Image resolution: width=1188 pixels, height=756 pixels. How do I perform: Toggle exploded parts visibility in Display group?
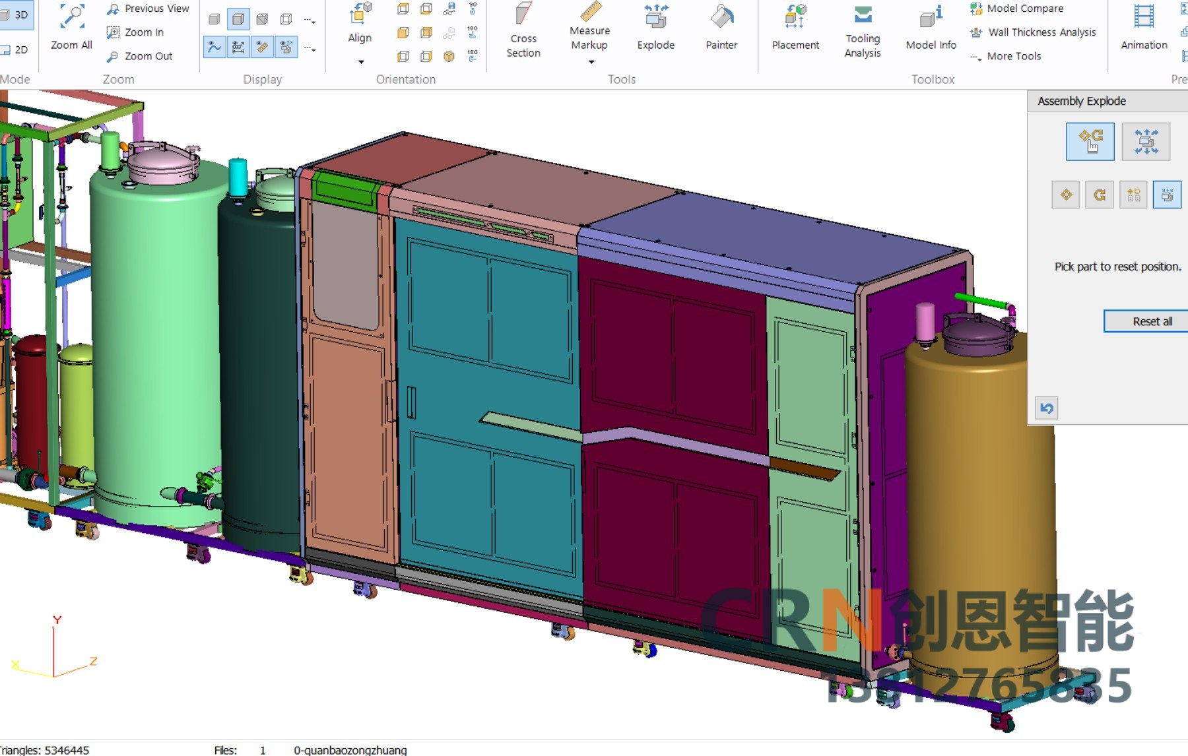(286, 47)
